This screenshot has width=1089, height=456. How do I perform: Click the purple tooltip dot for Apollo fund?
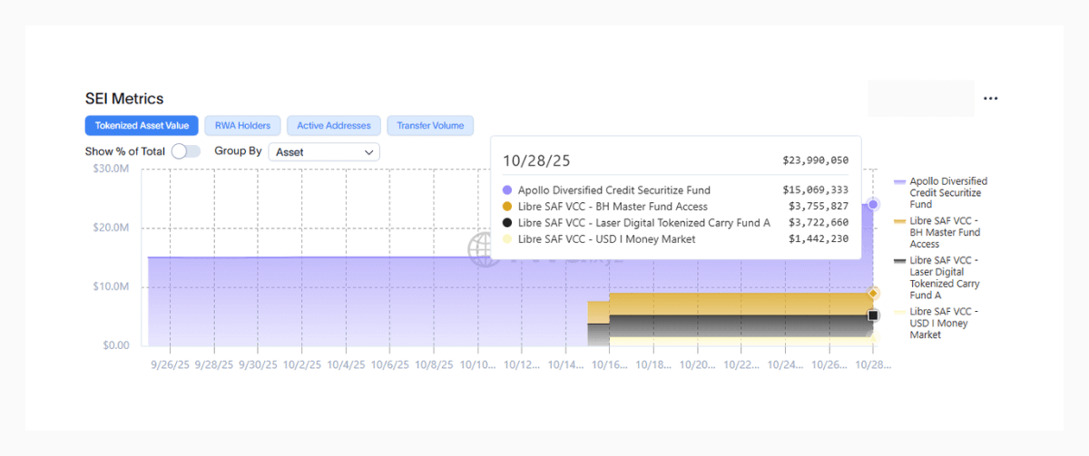click(506, 190)
